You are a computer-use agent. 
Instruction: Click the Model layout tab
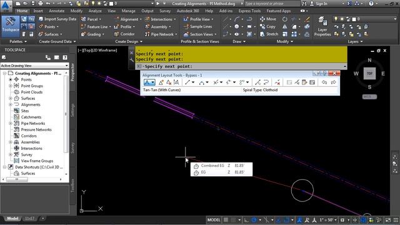(x=12, y=219)
